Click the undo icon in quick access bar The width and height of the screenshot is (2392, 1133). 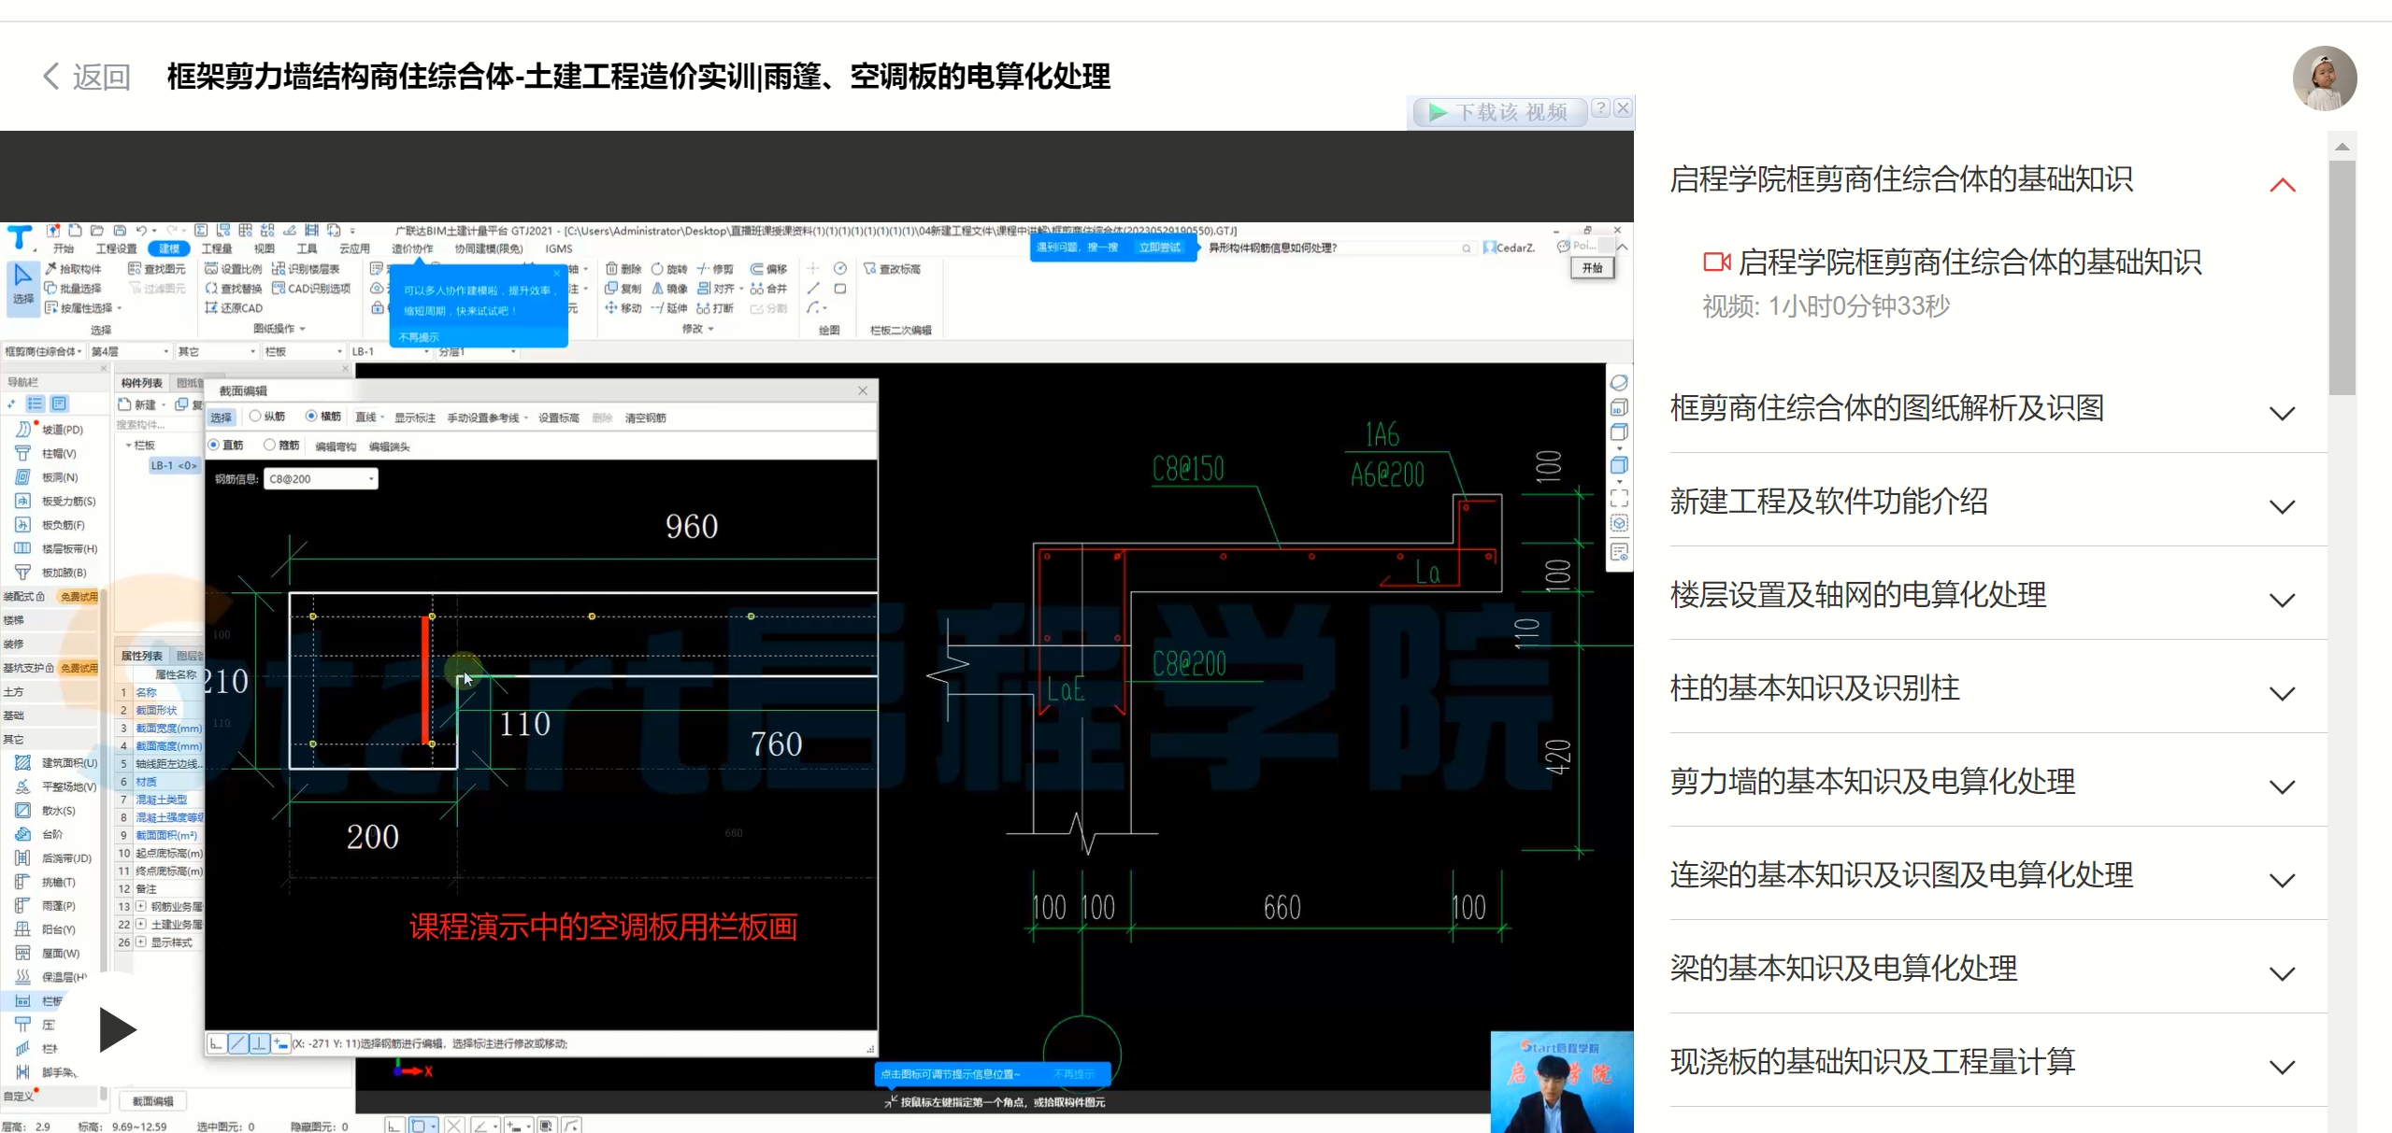[x=141, y=230]
